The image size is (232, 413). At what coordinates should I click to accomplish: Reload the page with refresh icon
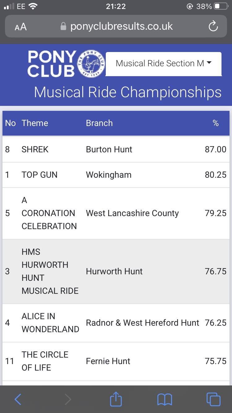pyautogui.click(x=213, y=27)
